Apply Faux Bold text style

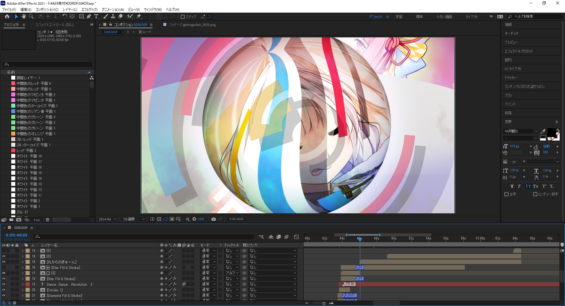[512, 186]
